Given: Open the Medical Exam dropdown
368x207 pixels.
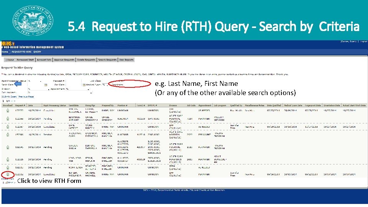Looking at the screenshot, I should [105, 85].
